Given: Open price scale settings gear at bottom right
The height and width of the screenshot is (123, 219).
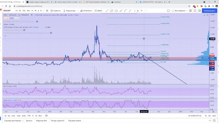Looking at the screenshot, I should tap(213, 112).
